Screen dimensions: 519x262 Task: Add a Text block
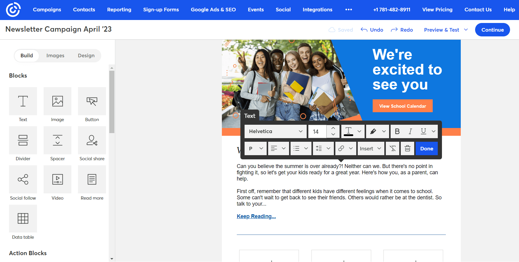(23, 101)
